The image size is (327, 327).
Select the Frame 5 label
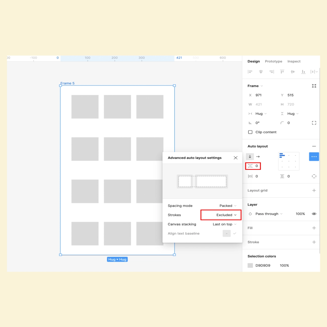click(x=67, y=83)
